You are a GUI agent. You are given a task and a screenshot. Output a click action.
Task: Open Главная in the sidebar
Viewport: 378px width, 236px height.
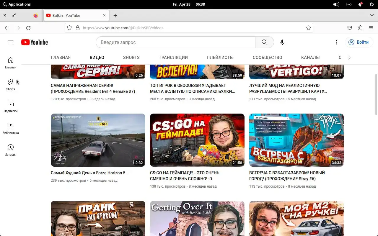pyautogui.click(x=11, y=63)
